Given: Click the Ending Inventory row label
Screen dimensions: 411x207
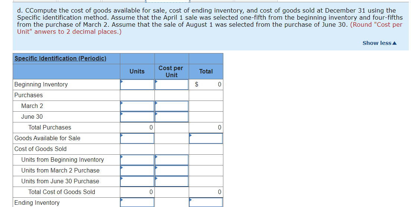Looking at the screenshot, I should click(37, 203).
